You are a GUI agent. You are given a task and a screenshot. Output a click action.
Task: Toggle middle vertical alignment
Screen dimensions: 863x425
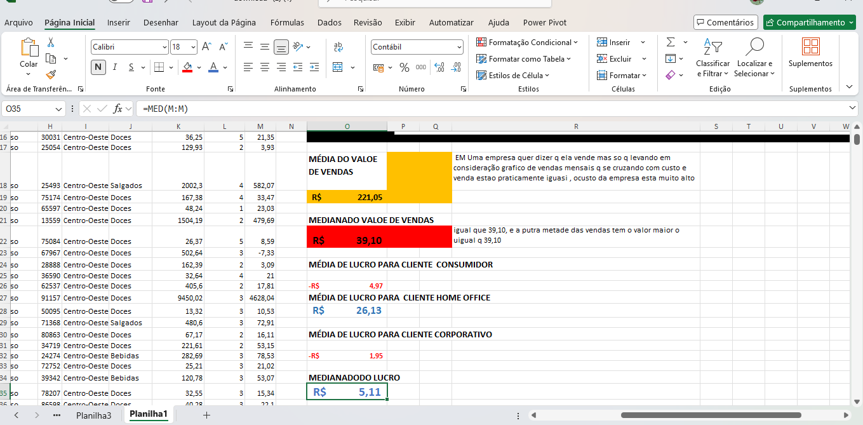[265, 46]
